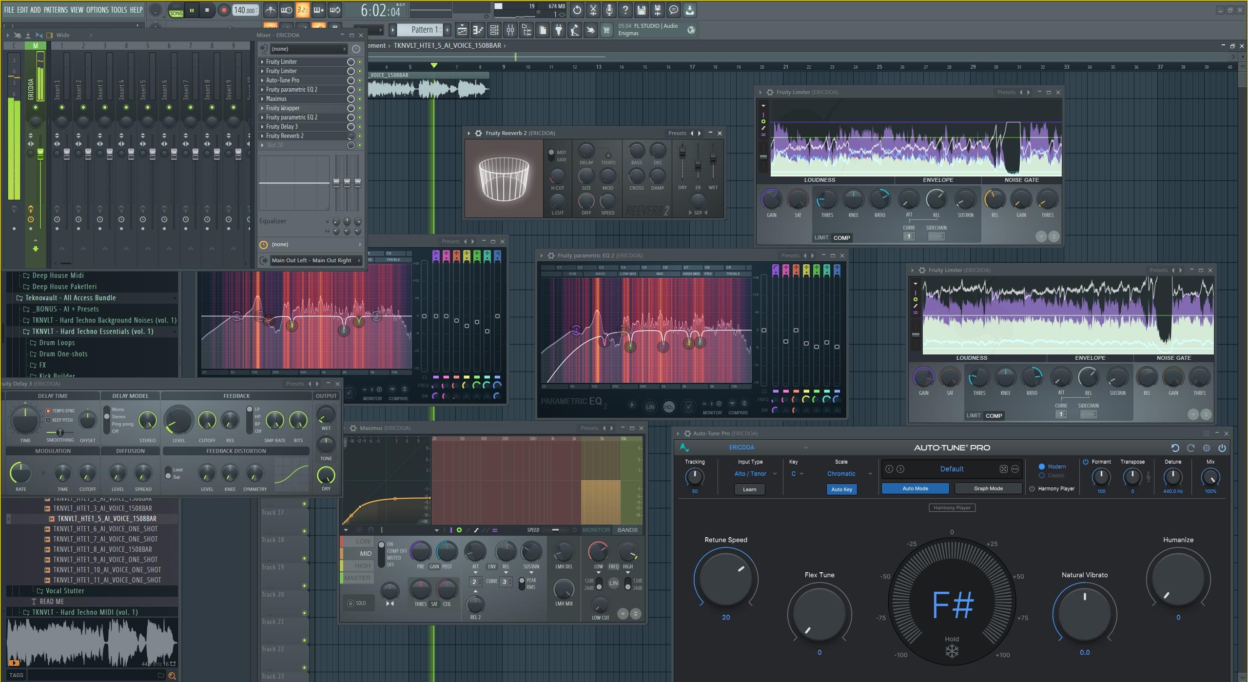Click the metronome icon in the toolbar
1248x682 pixels.
tap(271, 10)
